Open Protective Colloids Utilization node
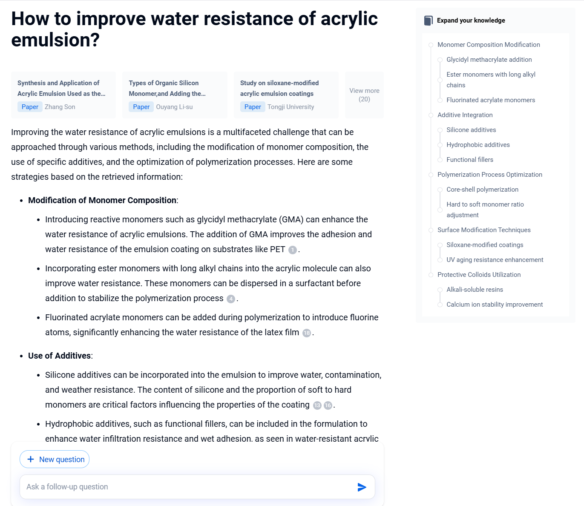This screenshot has height=506, width=584. (x=479, y=275)
